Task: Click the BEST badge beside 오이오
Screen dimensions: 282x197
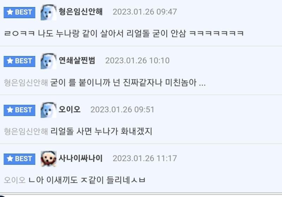Action: tap(19, 110)
